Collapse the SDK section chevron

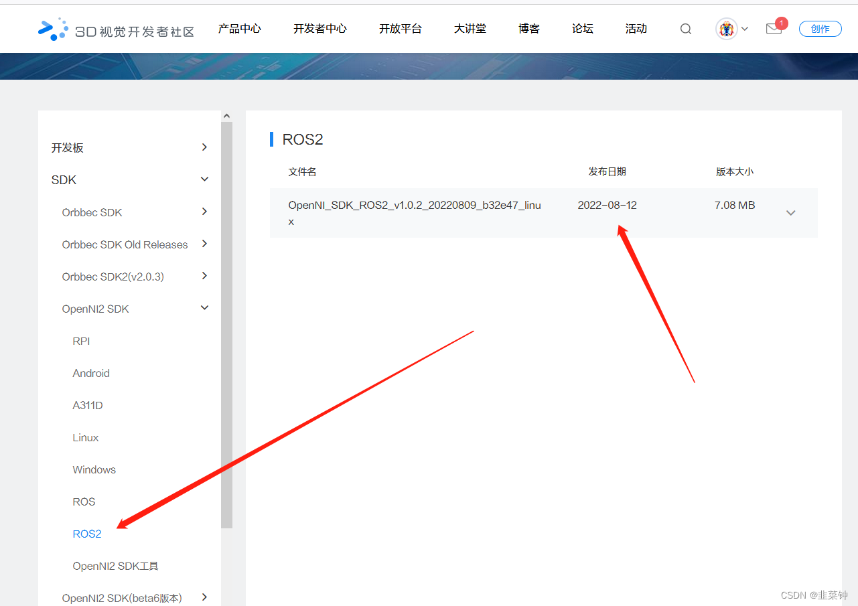205,179
